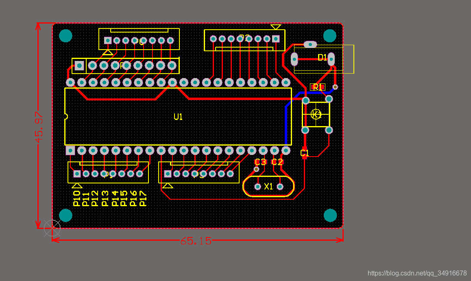Select the square pad of the top-right header
The width and height of the screenshot is (471, 281).
(276, 39)
